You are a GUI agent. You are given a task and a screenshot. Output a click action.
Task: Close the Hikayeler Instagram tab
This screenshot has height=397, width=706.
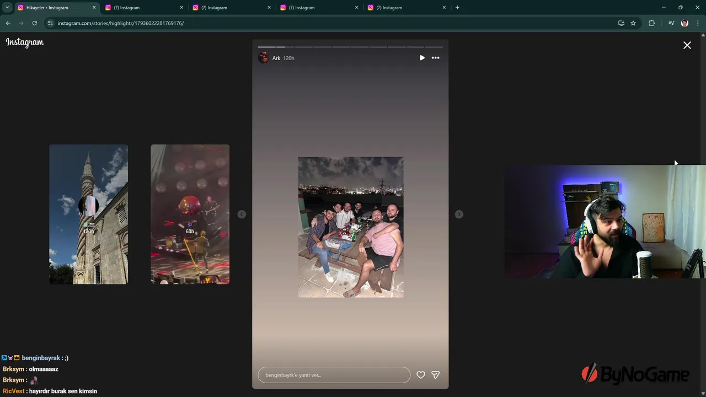point(94,8)
